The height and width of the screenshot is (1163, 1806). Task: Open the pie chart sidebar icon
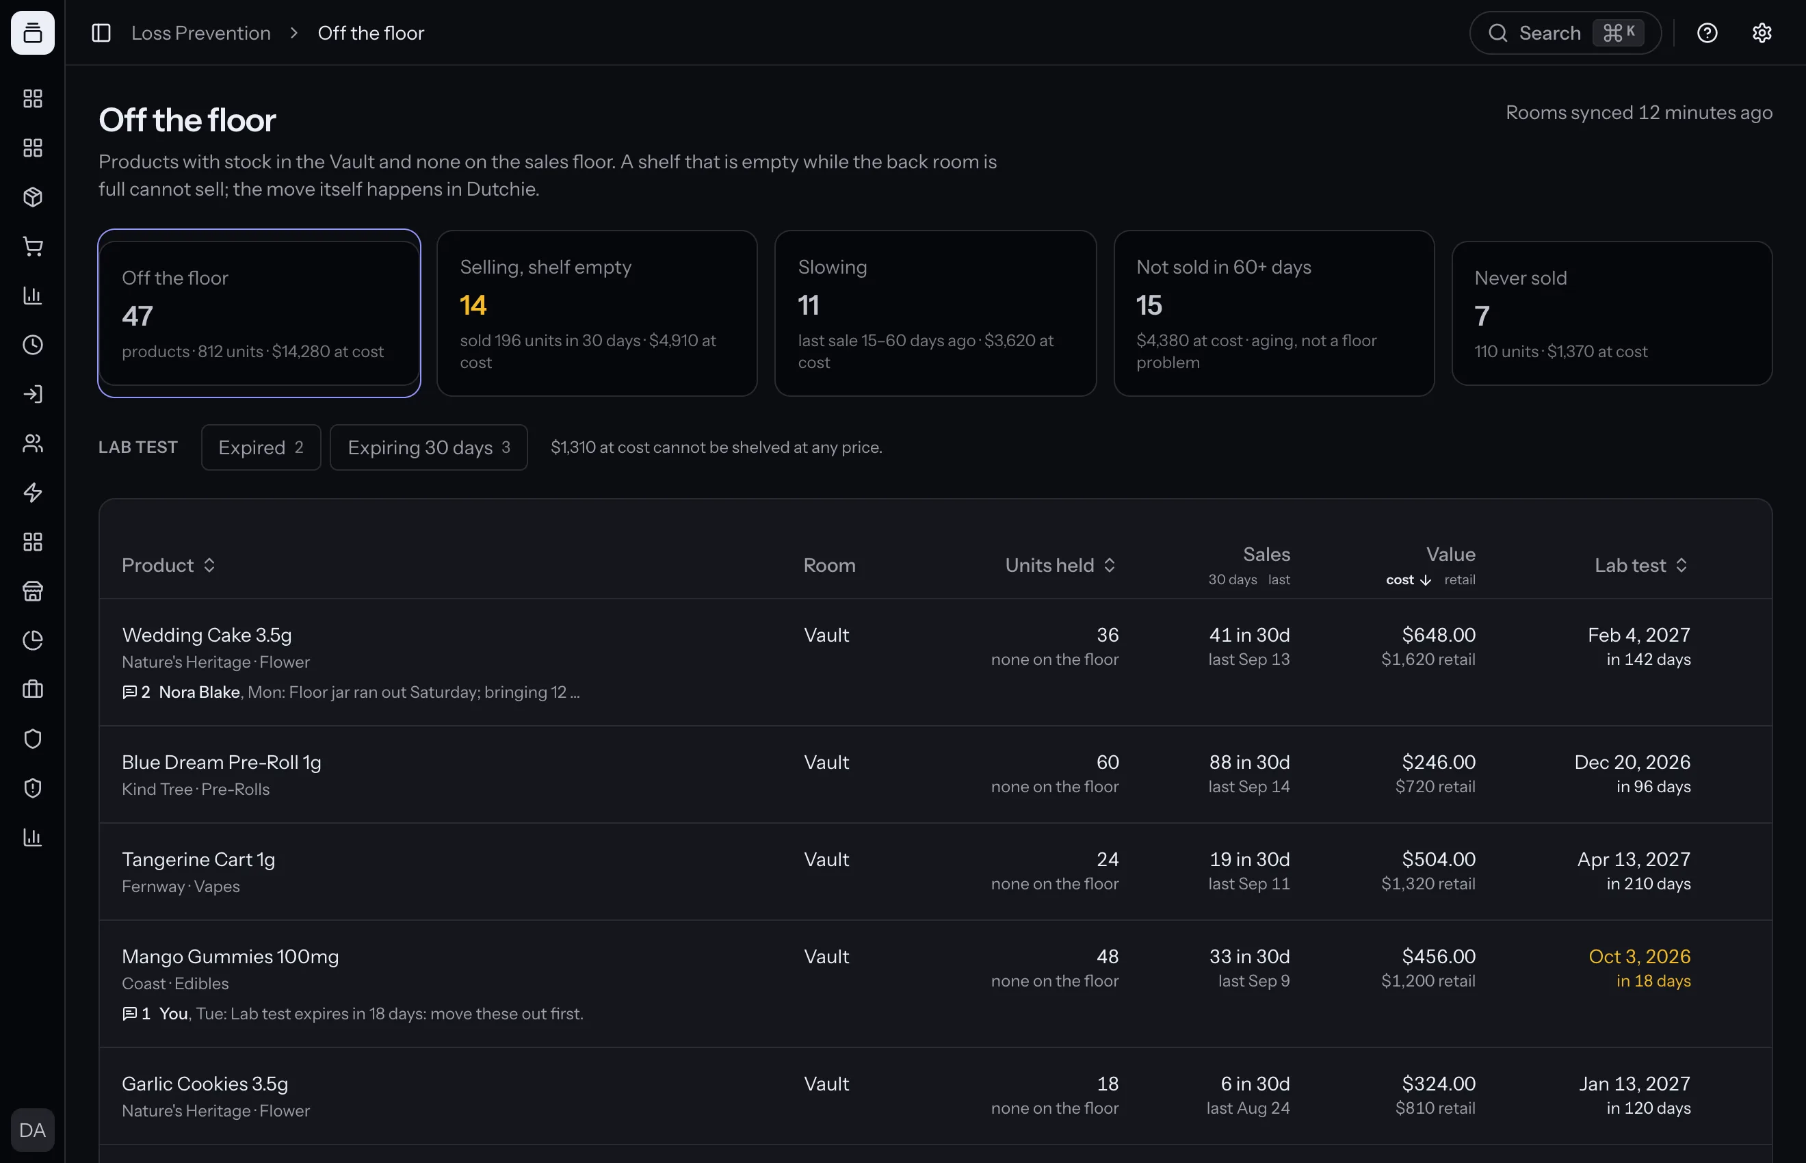32,640
